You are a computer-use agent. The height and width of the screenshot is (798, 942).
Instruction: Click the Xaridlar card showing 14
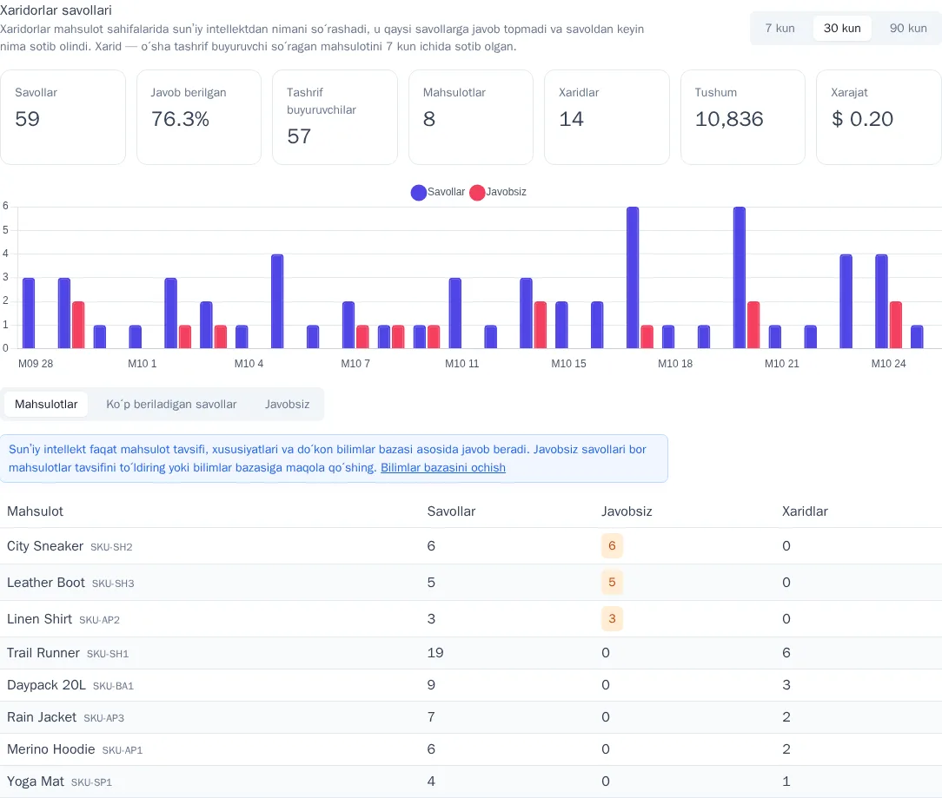pyautogui.click(x=607, y=117)
